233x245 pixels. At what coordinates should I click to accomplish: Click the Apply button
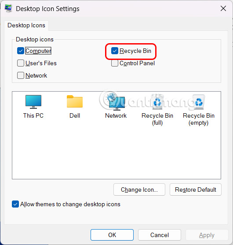pyautogui.click(x=207, y=235)
